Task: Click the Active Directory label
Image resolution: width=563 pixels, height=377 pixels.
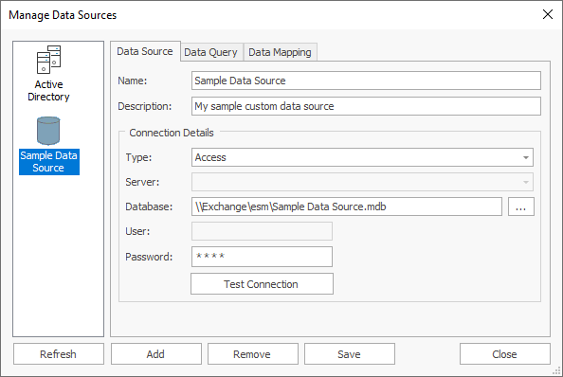Action: [49, 90]
